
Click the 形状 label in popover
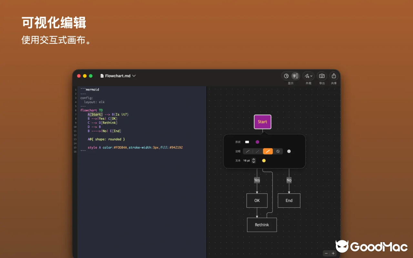click(238, 142)
